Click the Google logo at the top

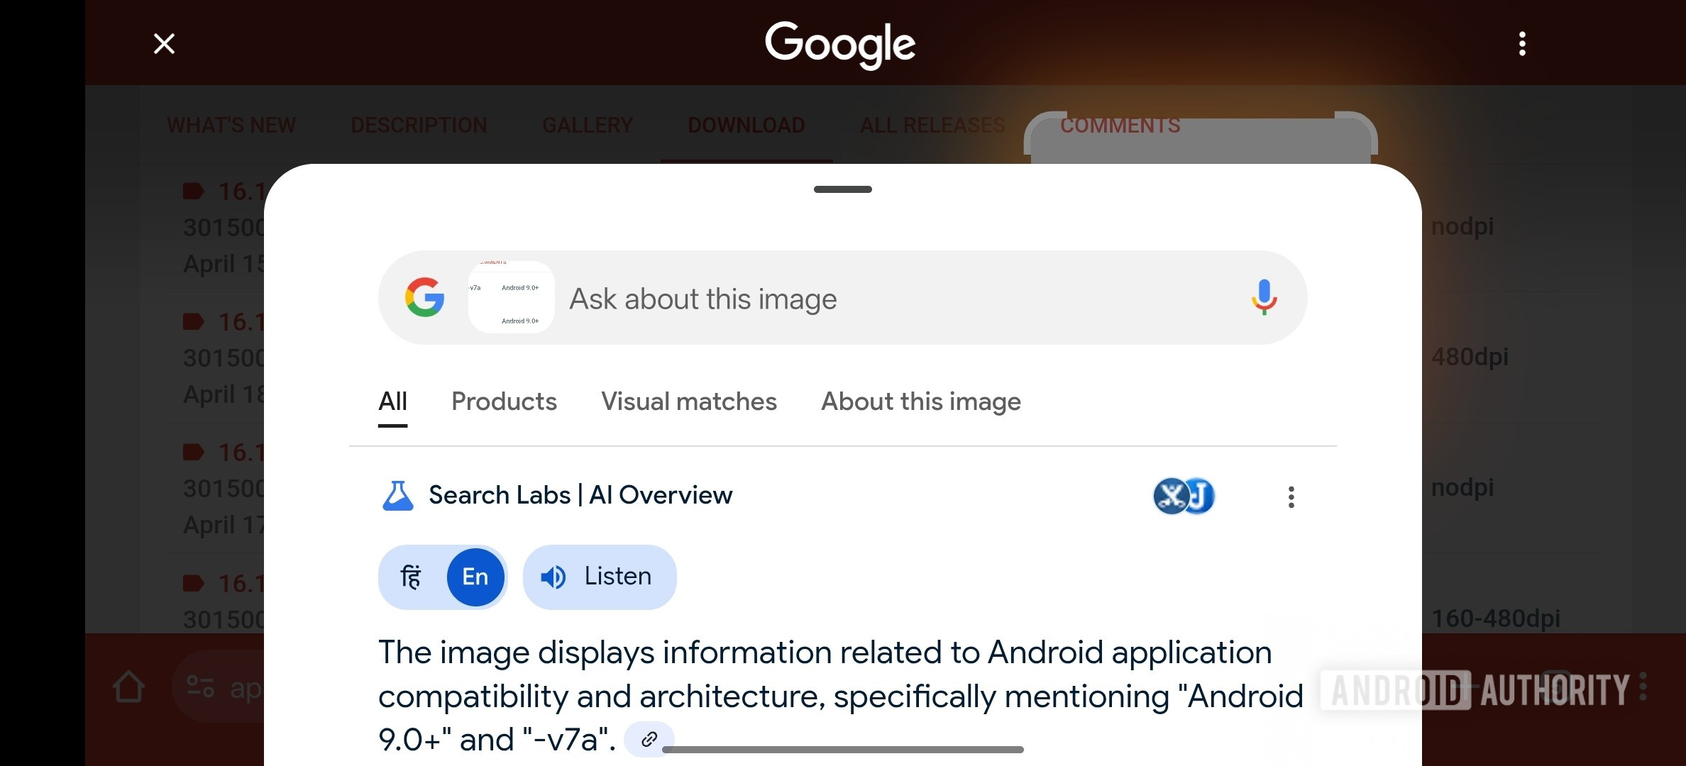click(840, 44)
